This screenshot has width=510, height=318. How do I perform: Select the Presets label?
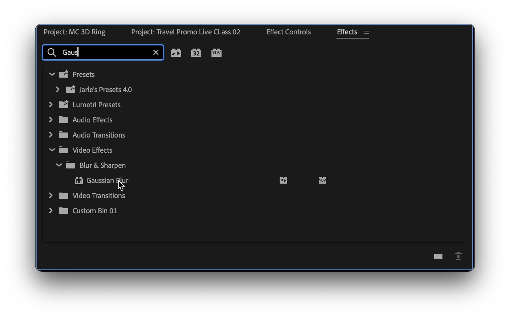tap(84, 74)
